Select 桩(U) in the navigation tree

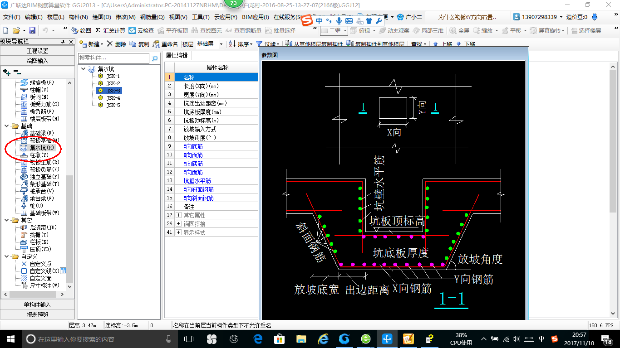36,206
